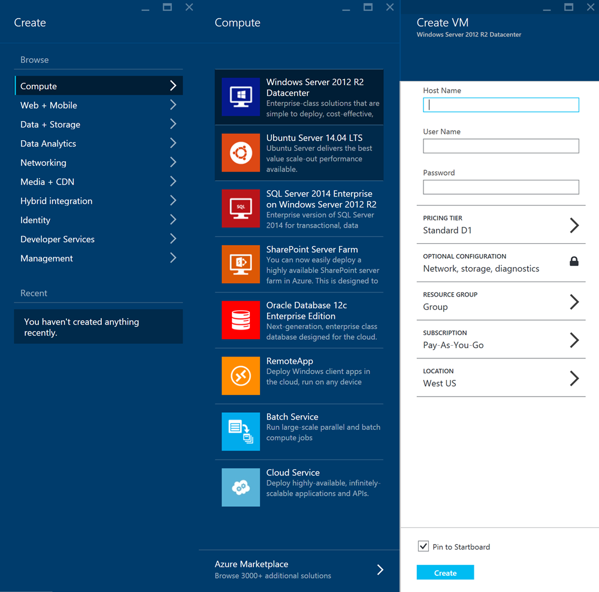Open Resource Group setting labeled Group
This screenshot has height=592, width=599.
501,301
